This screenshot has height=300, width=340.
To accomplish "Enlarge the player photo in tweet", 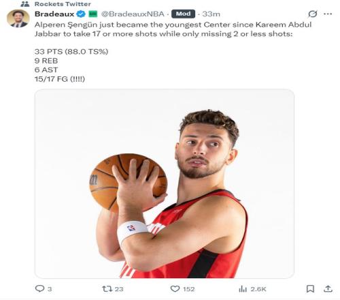I will [x=165, y=183].
